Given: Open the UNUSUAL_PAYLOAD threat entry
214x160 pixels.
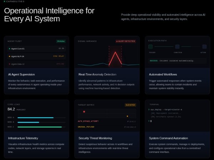Looking at the screenshot, I should click(86, 127).
